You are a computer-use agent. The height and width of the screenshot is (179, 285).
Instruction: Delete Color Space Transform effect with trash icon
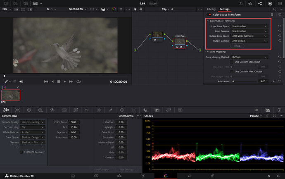tap(272, 14)
